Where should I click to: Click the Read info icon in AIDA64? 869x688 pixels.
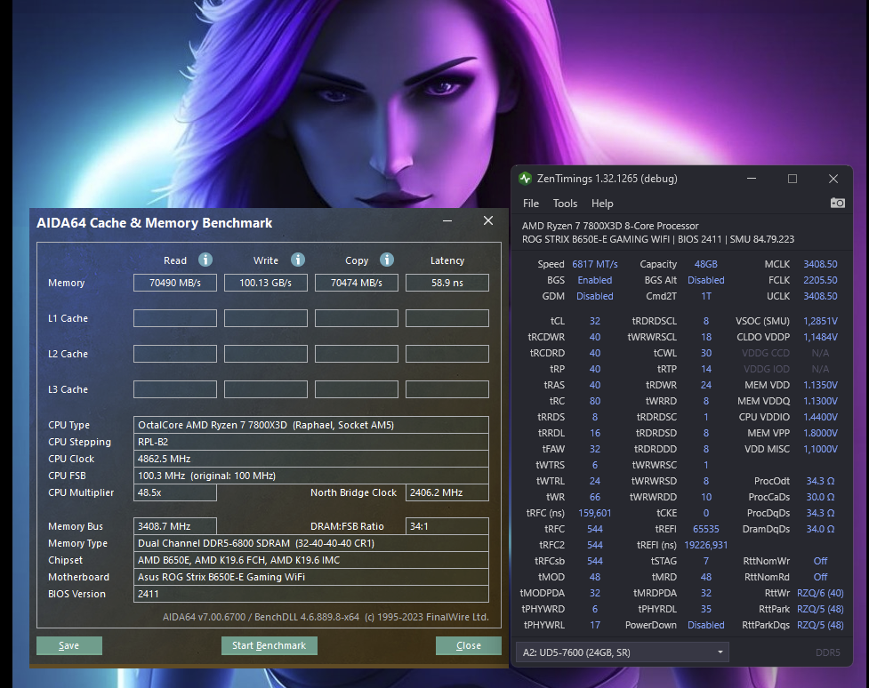tap(205, 260)
